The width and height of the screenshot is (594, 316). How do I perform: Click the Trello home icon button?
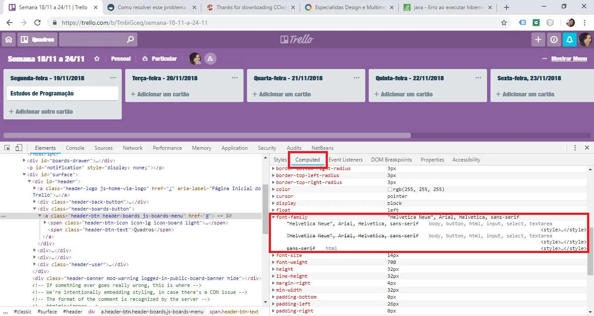[x=8, y=39]
